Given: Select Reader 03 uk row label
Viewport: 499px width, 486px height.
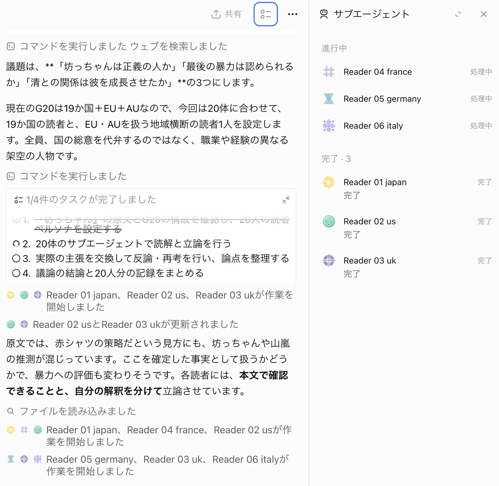Looking at the screenshot, I should (x=370, y=260).
